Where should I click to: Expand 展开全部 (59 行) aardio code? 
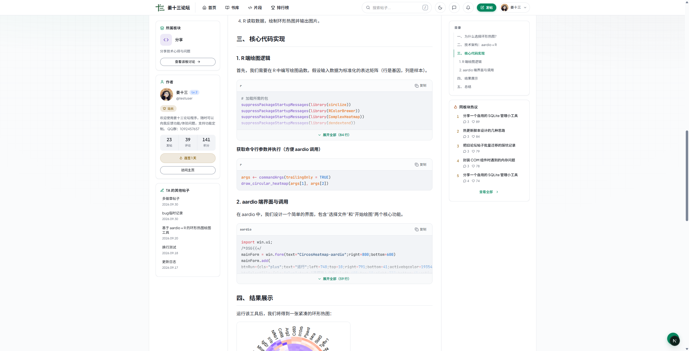click(334, 279)
